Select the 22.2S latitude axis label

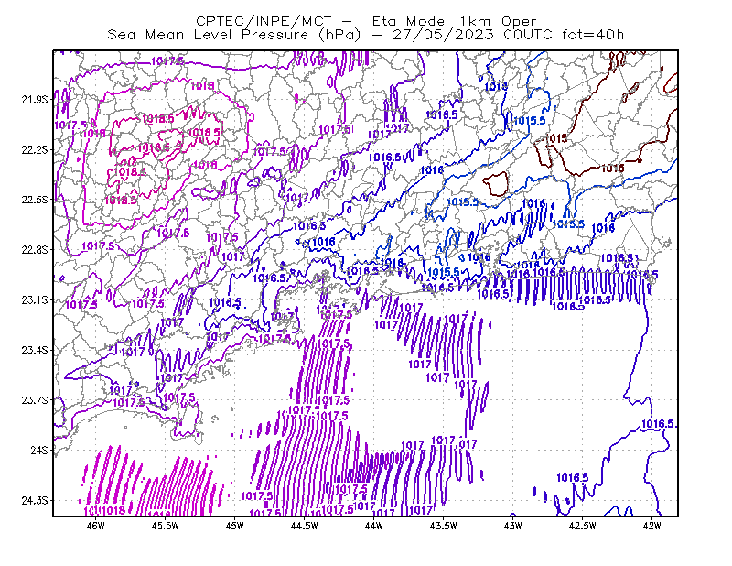[35, 149]
